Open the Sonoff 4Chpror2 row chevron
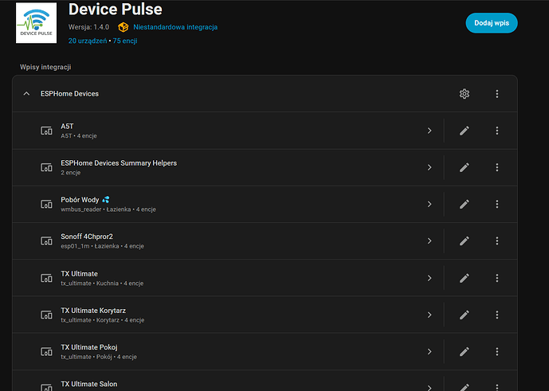This screenshot has width=549, height=391. pyautogui.click(x=429, y=240)
